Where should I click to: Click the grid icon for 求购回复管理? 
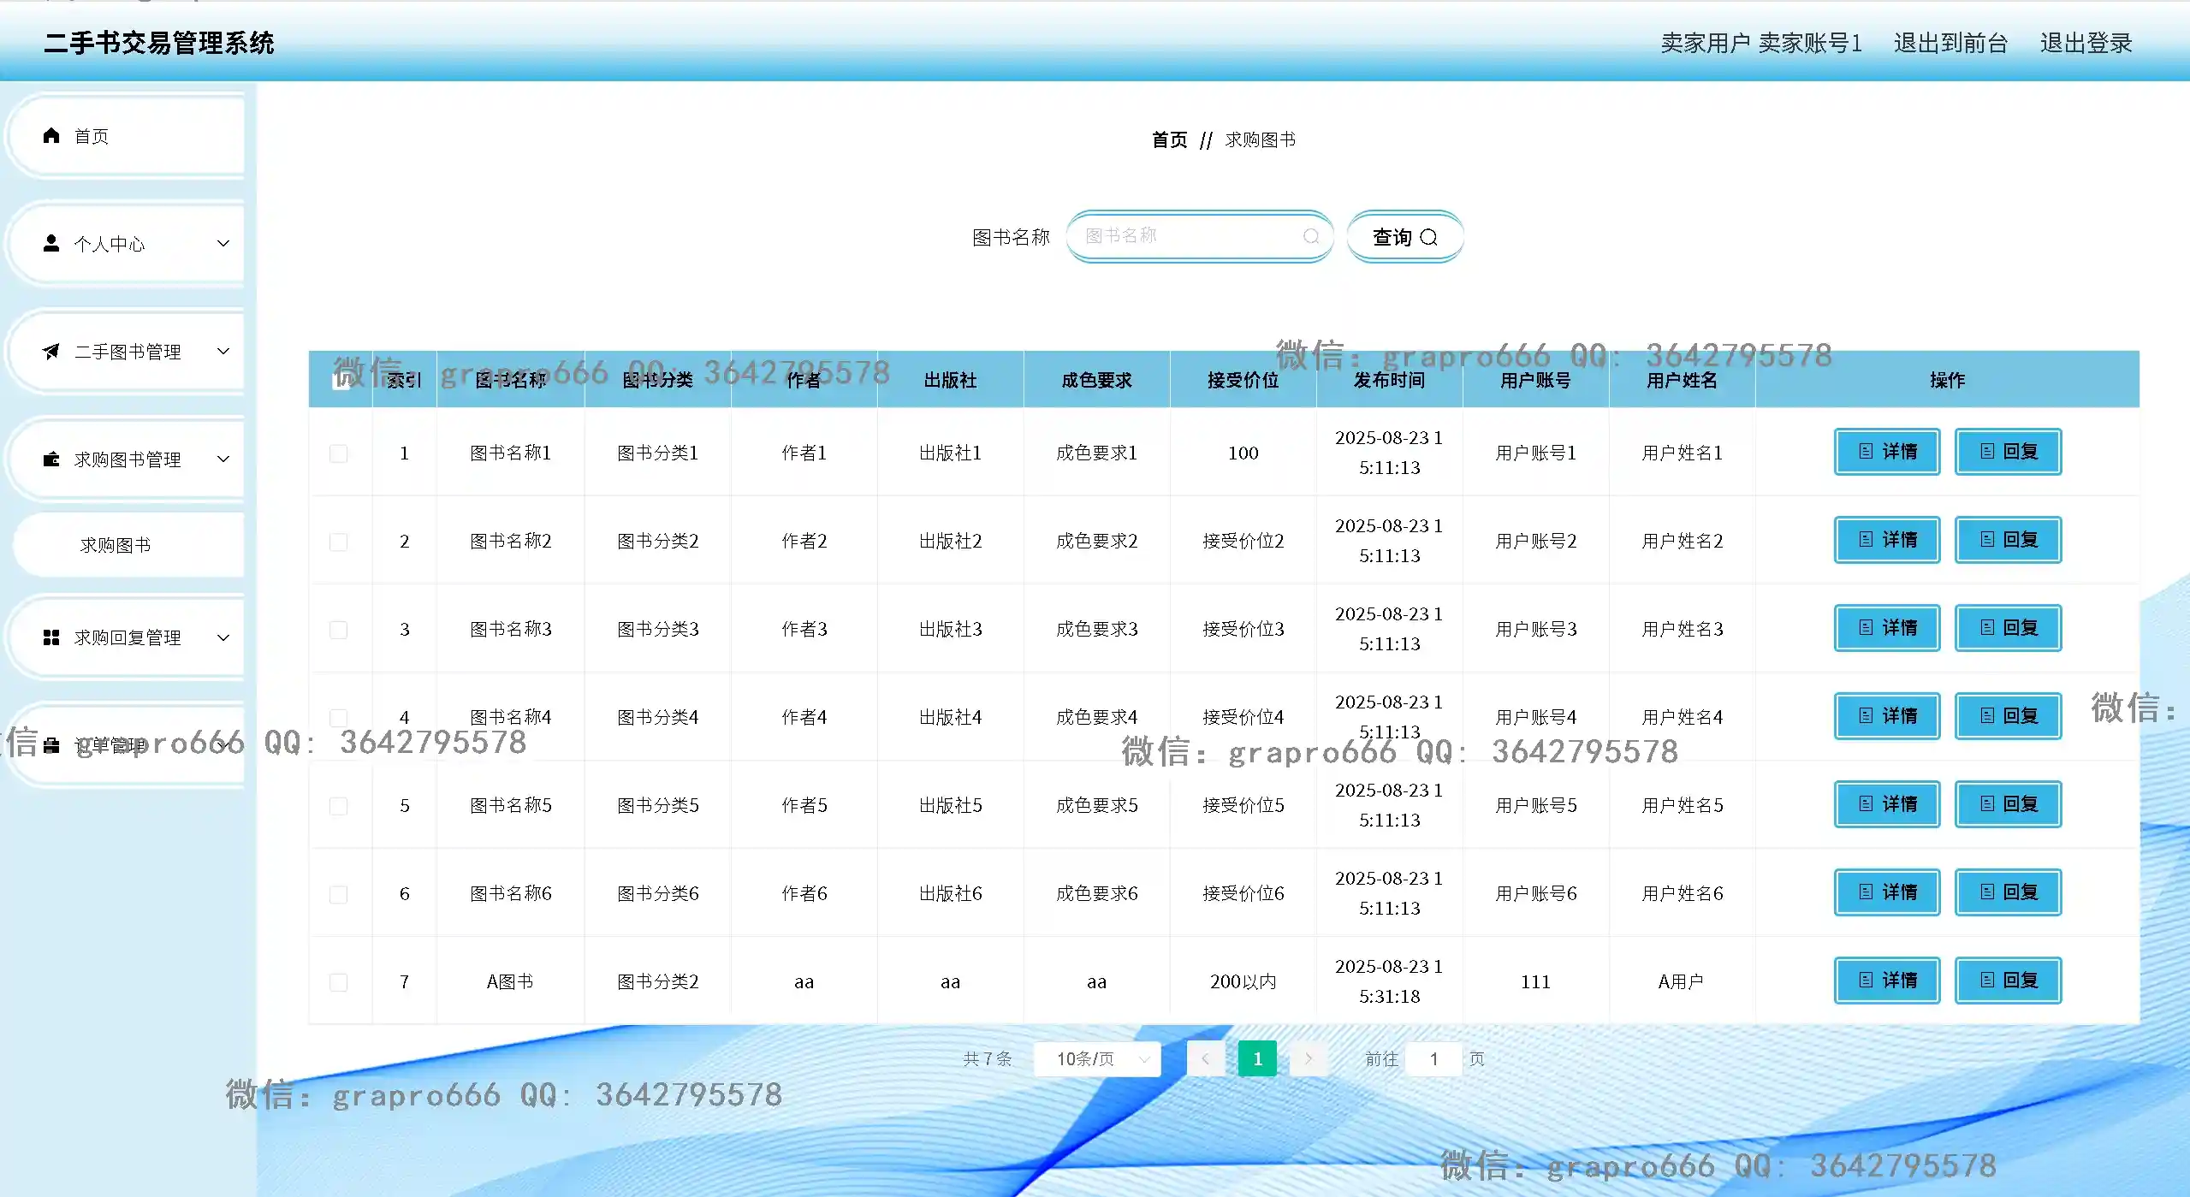click(51, 637)
